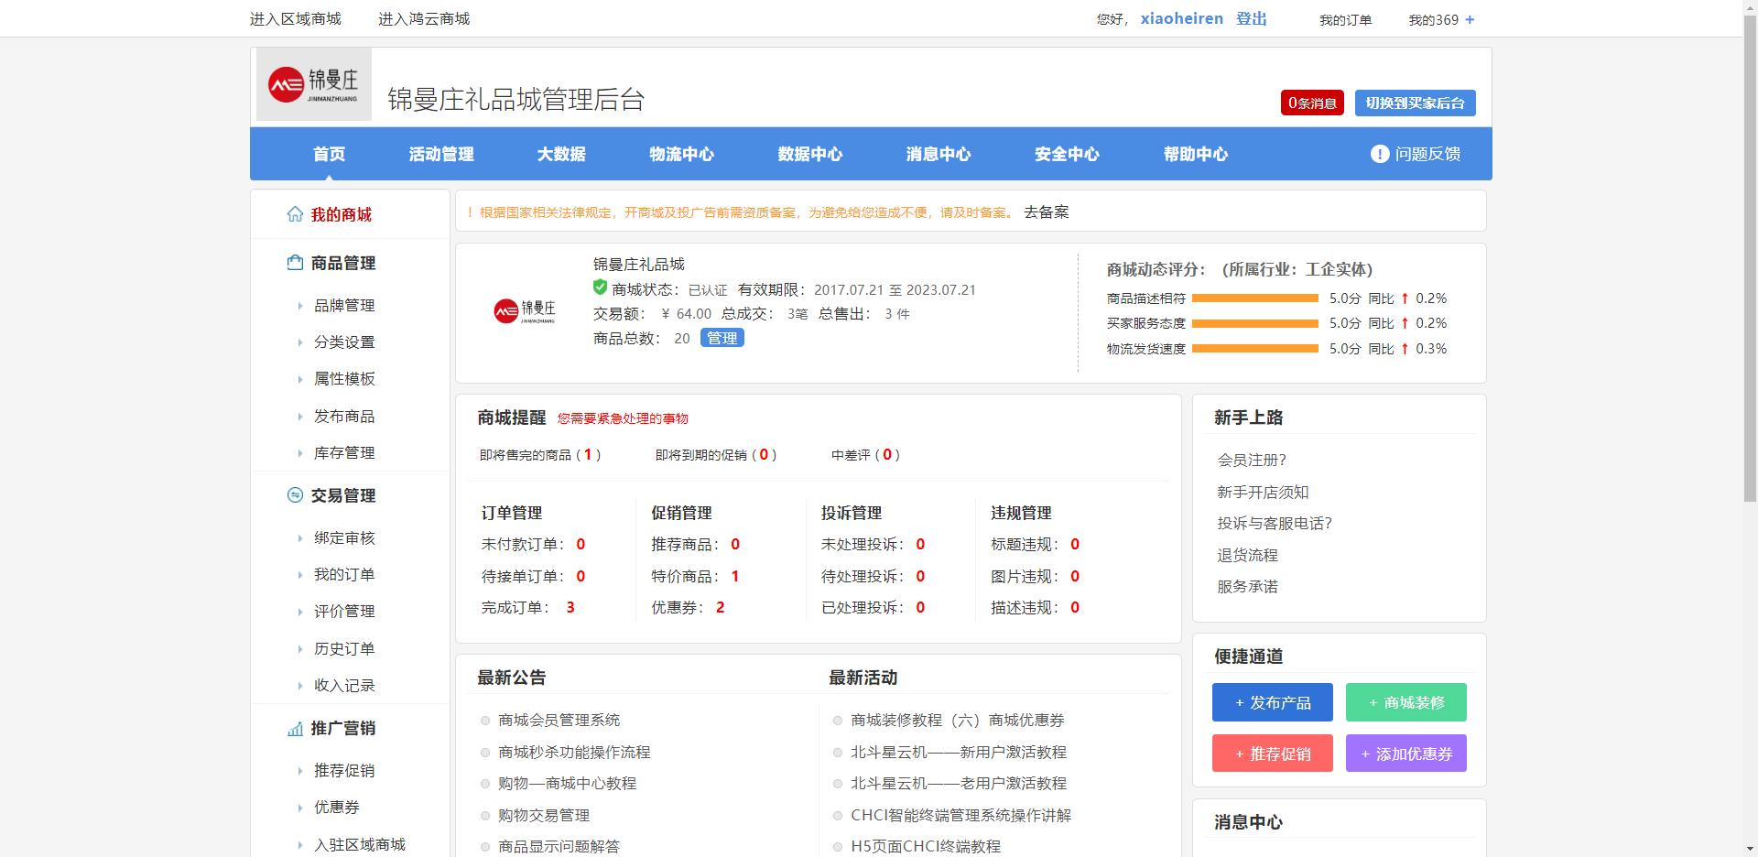
Task: Click the chart icon beside 推广营销
Action: tap(295, 729)
